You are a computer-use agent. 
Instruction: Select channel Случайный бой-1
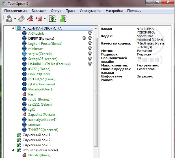(36, 135)
